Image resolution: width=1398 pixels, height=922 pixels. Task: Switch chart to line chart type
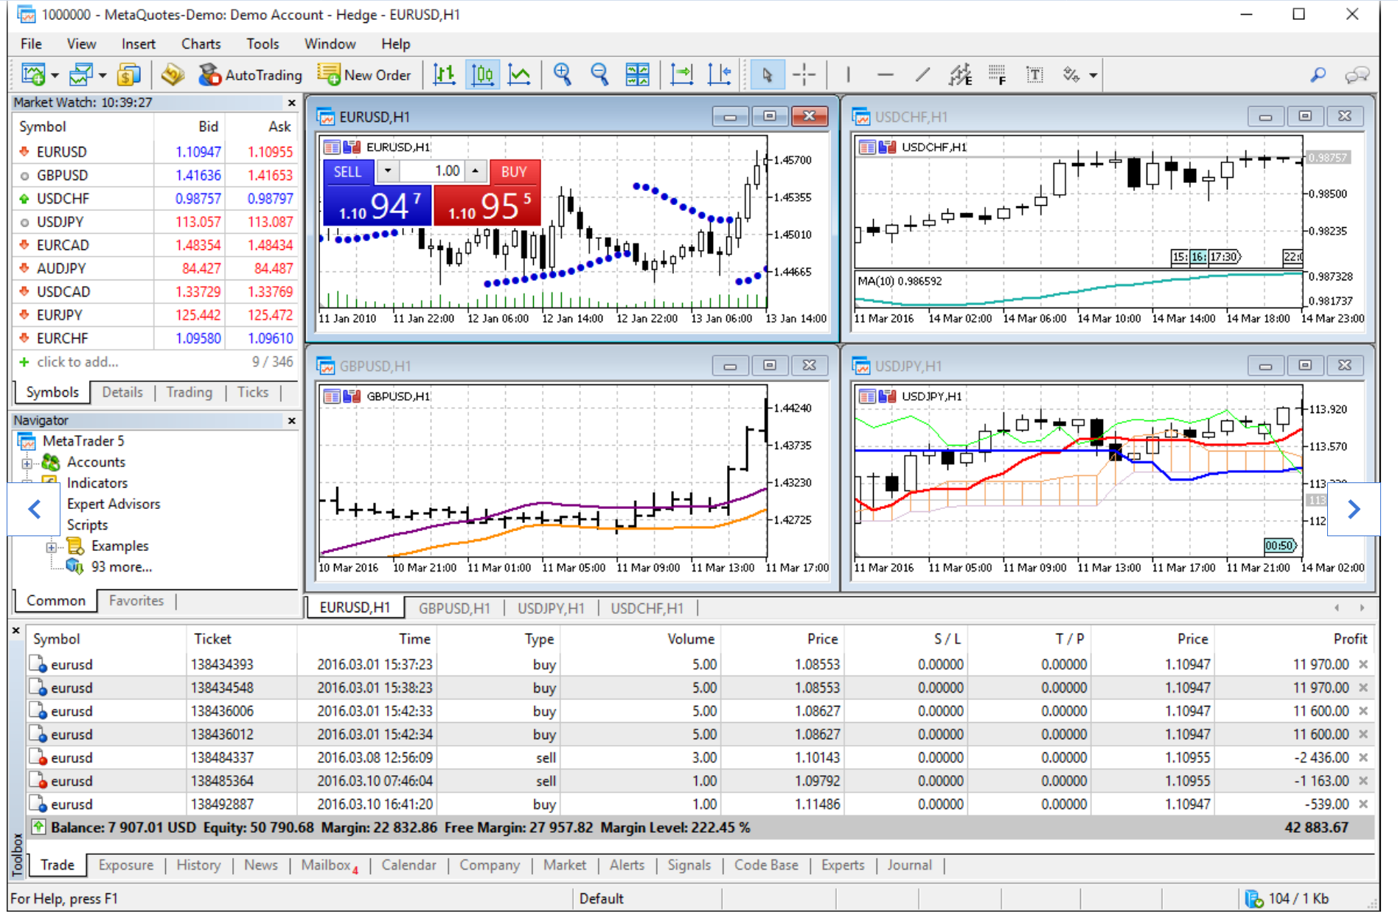[520, 74]
